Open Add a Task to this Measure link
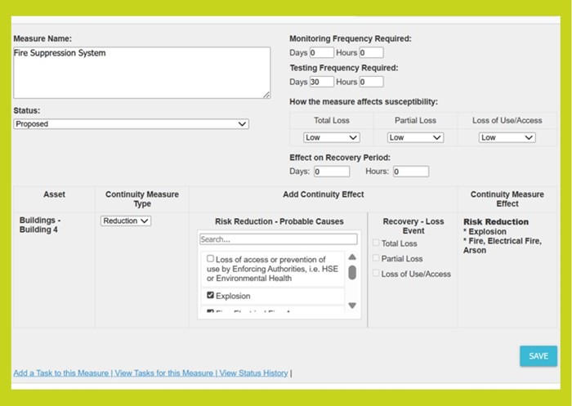This screenshot has width=572, height=406. click(x=61, y=373)
